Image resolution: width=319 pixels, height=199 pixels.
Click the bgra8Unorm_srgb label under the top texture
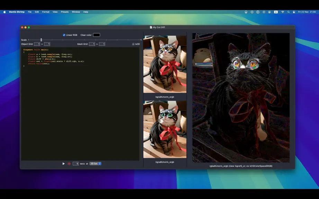click(165, 97)
